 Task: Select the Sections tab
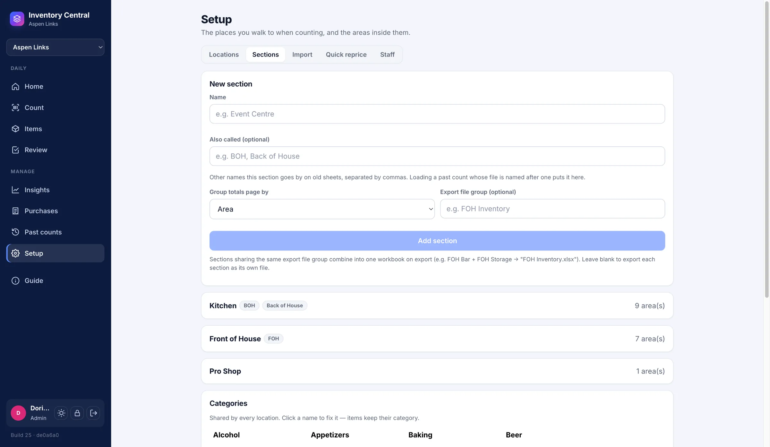click(x=265, y=55)
